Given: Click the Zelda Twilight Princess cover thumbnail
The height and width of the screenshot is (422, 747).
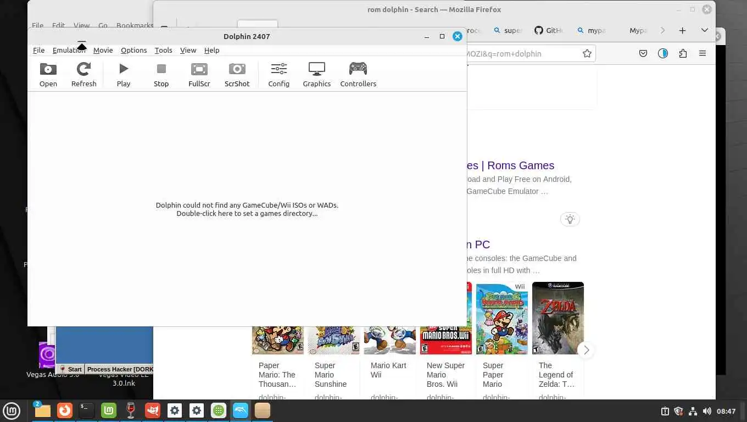Looking at the screenshot, I should [558, 318].
